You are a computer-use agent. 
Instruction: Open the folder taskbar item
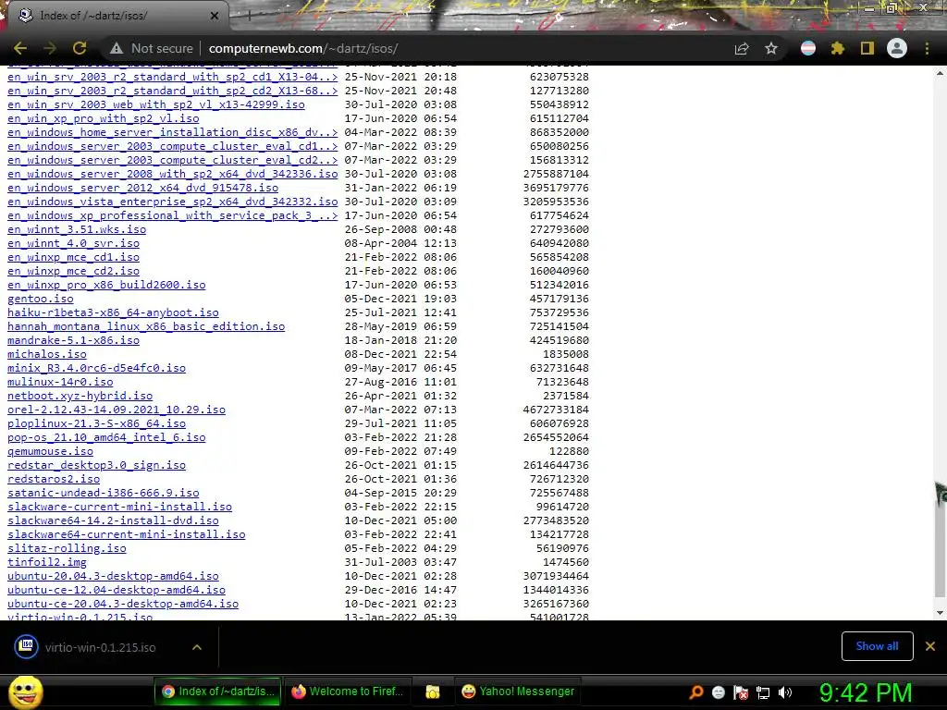pos(433,692)
